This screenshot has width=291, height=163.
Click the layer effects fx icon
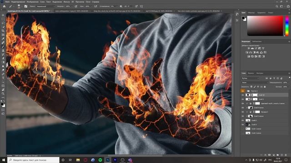266,155
